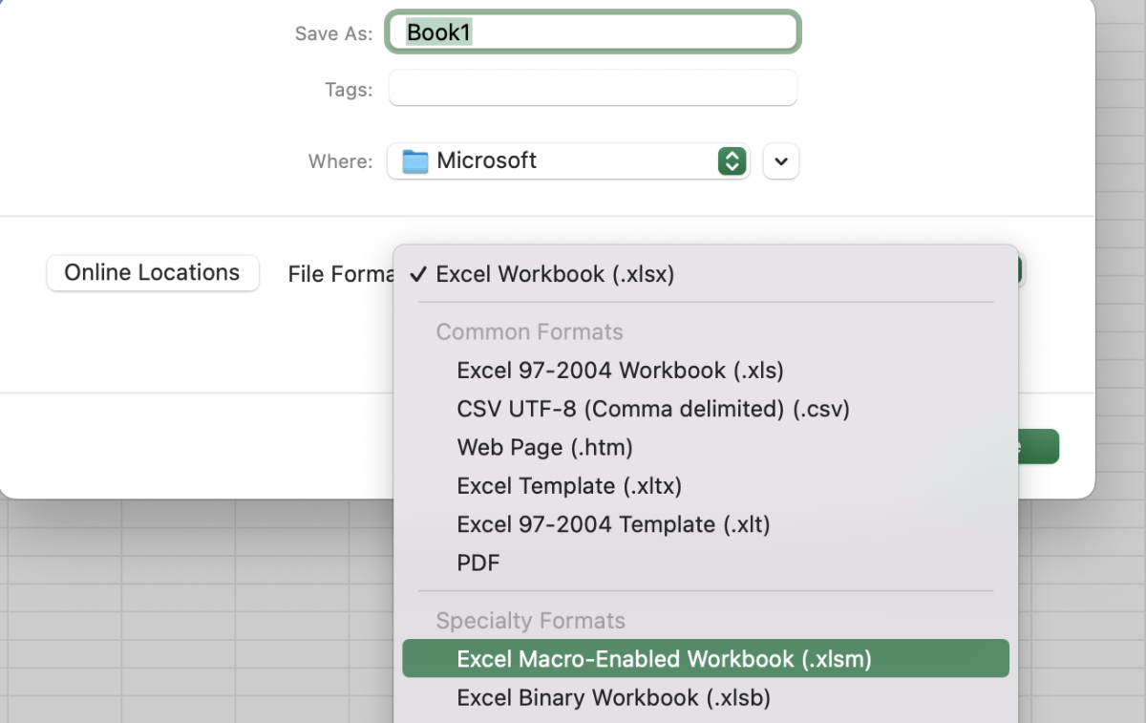Pick Excel 97-2004 Template (.xlt) format
Image resolution: width=1146 pixels, height=723 pixels.
click(x=613, y=524)
